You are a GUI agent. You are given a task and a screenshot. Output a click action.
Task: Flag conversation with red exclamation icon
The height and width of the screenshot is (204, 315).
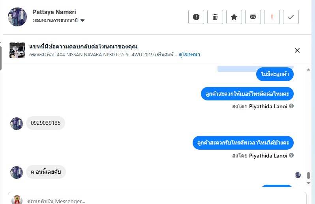point(272,17)
